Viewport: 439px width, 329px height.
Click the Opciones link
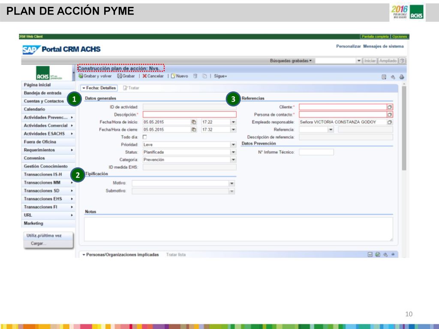[x=400, y=36]
